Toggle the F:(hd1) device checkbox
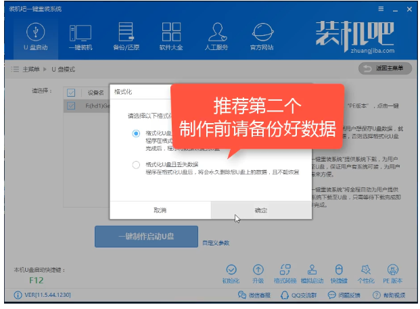 (71, 105)
